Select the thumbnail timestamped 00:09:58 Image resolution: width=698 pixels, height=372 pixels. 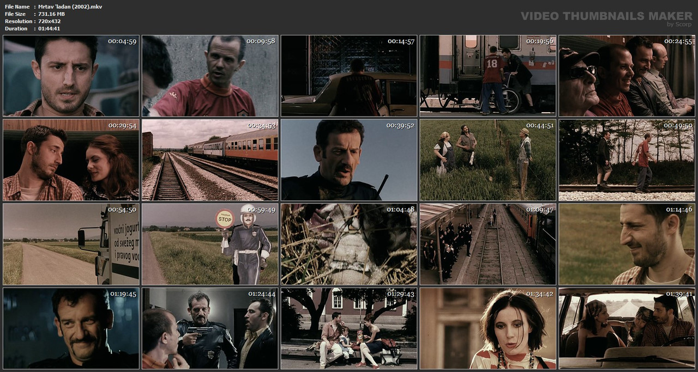pyautogui.click(x=210, y=76)
